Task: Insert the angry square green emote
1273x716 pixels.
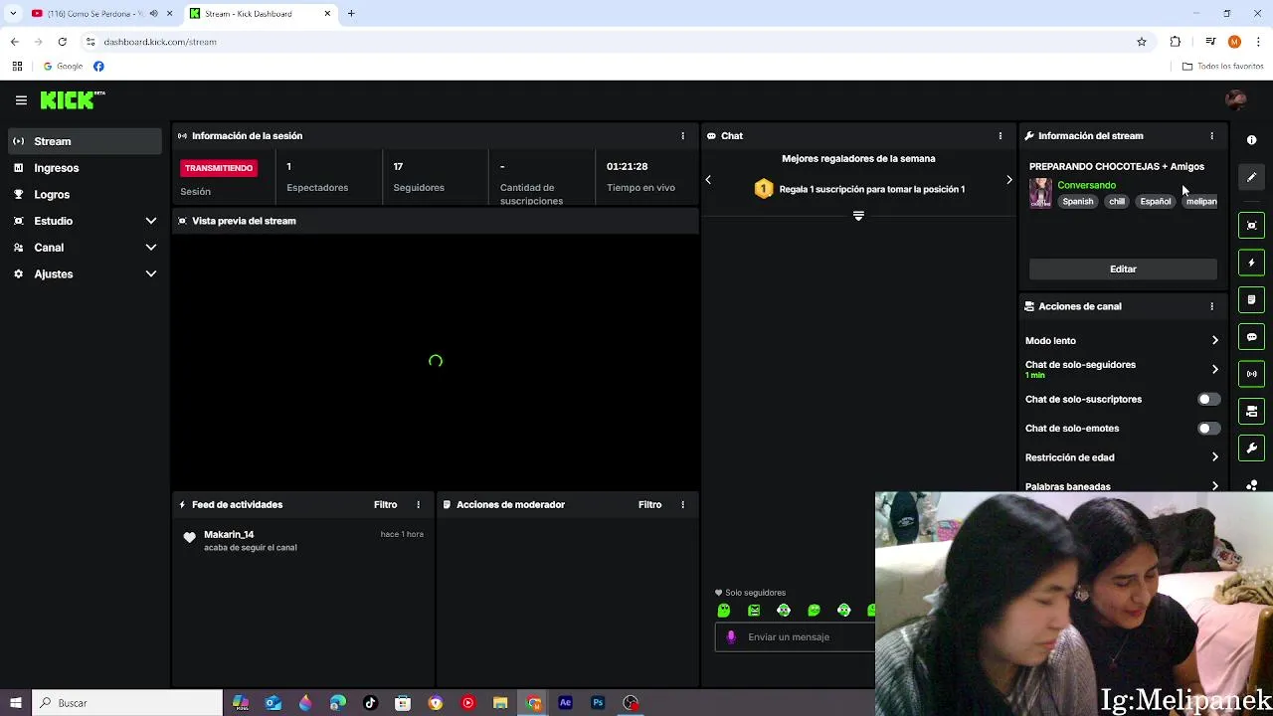Action: pyautogui.click(x=754, y=611)
